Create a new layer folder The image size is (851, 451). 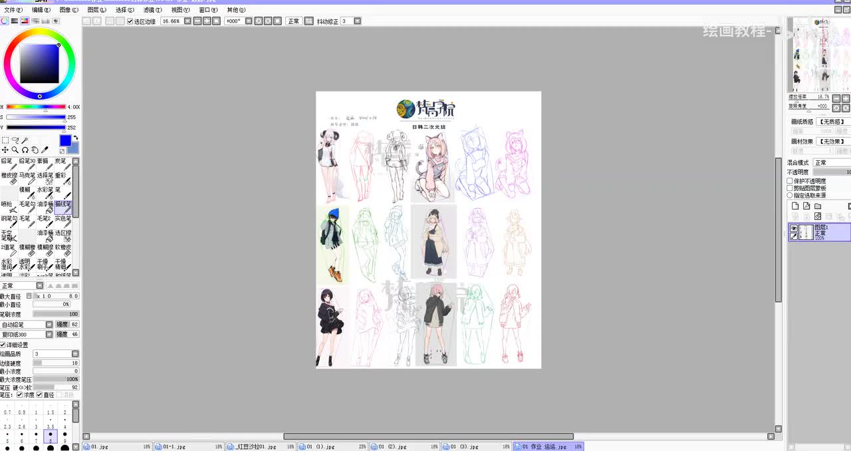(x=818, y=206)
